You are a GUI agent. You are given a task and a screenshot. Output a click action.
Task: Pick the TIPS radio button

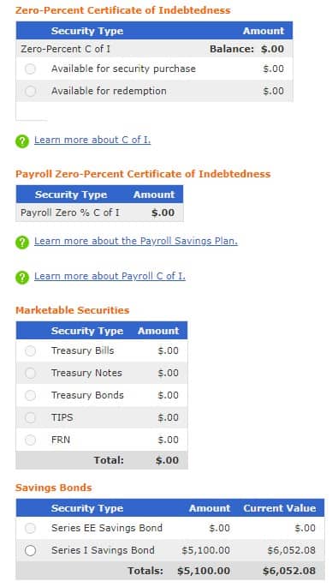coord(30,417)
